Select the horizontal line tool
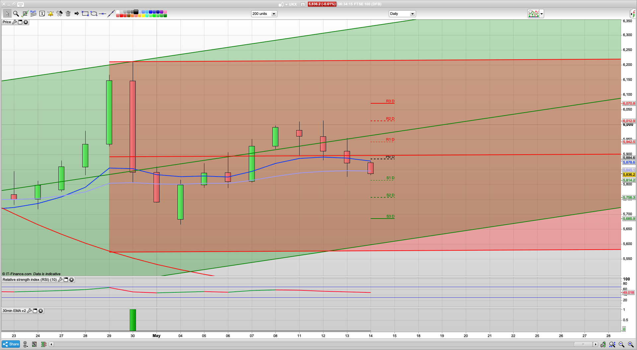The width and height of the screenshot is (637, 350). click(x=103, y=14)
